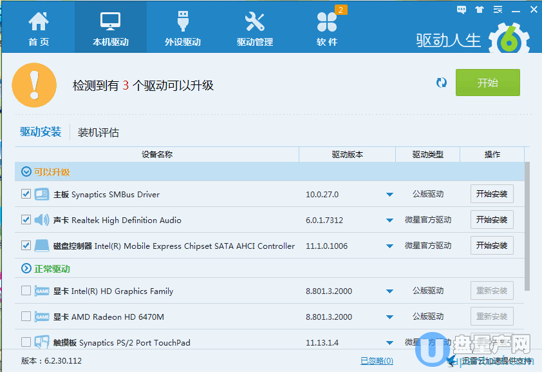Open version dropdown for 10.0.27.0
Viewport: 542px width, 372px height.
tap(389, 195)
